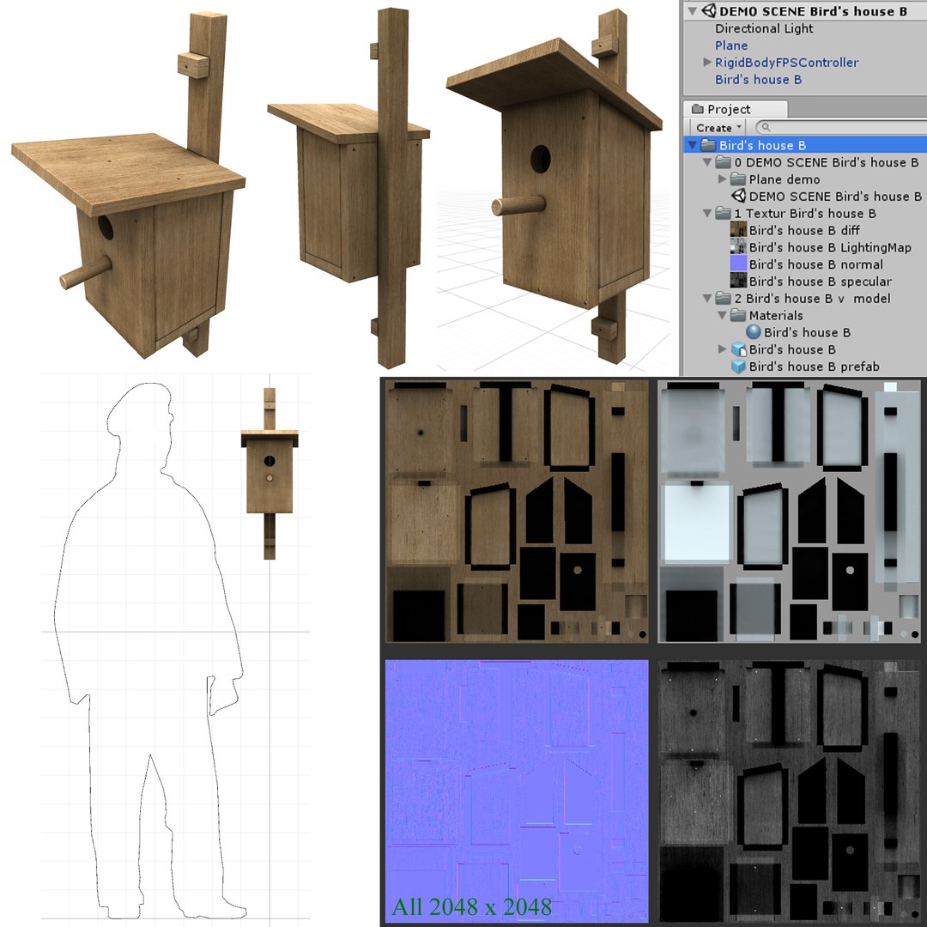The image size is (927, 927).
Task: Click the LightingMap texture thumbnail icon
Action: (x=738, y=247)
